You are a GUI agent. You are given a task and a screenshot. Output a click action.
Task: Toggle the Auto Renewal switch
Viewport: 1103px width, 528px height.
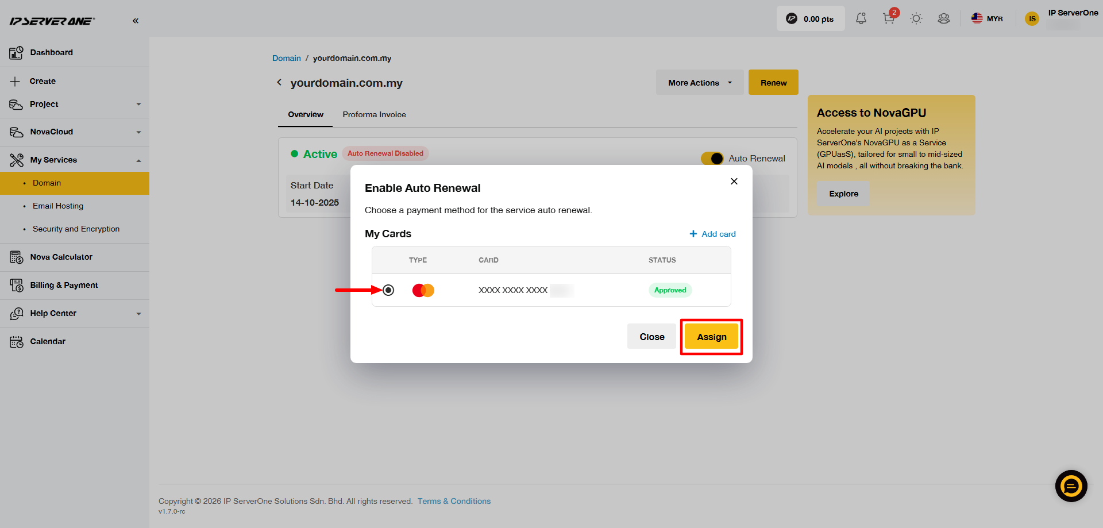712,158
